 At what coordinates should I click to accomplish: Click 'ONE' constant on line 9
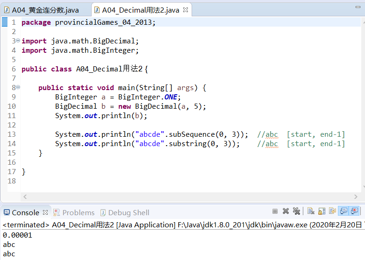click(171, 97)
